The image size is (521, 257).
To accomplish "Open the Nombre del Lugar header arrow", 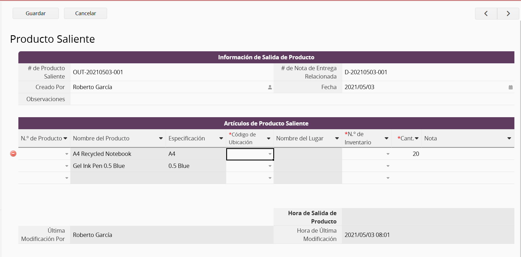I will coord(337,138).
